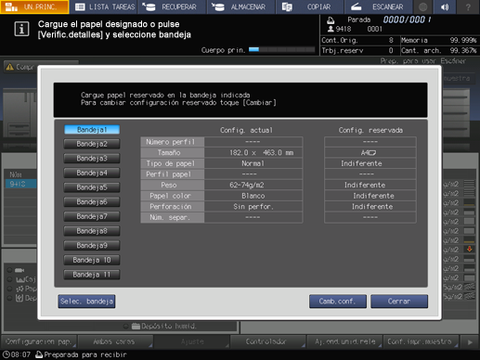Select Bandeja8 tray
The image size is (480, 360).
[92, 231]
